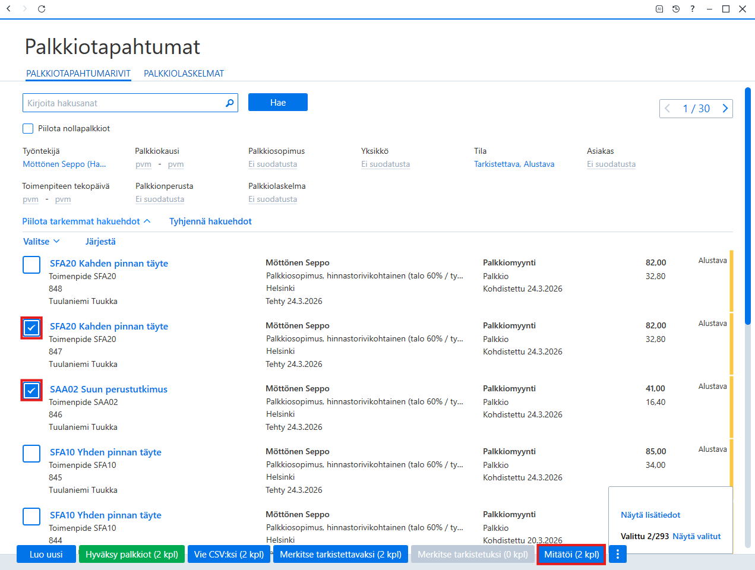Go back with the back arrow
Image resolution: width=755 pixels, height=570 pixels.
pos(8,9)
